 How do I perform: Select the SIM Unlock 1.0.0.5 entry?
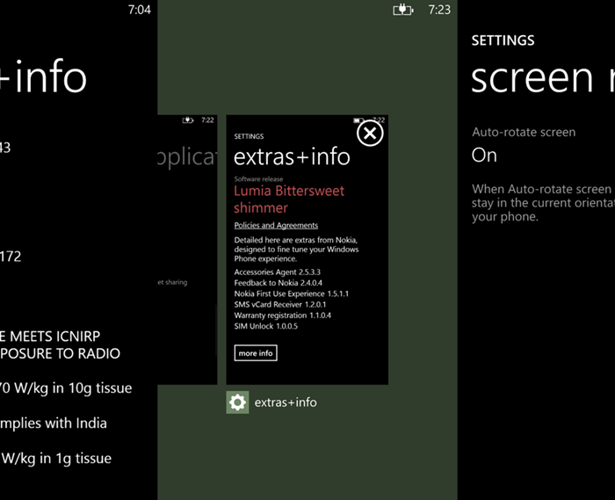[x=265, y=325]
